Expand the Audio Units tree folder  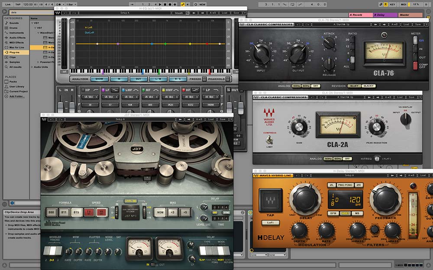32,67
